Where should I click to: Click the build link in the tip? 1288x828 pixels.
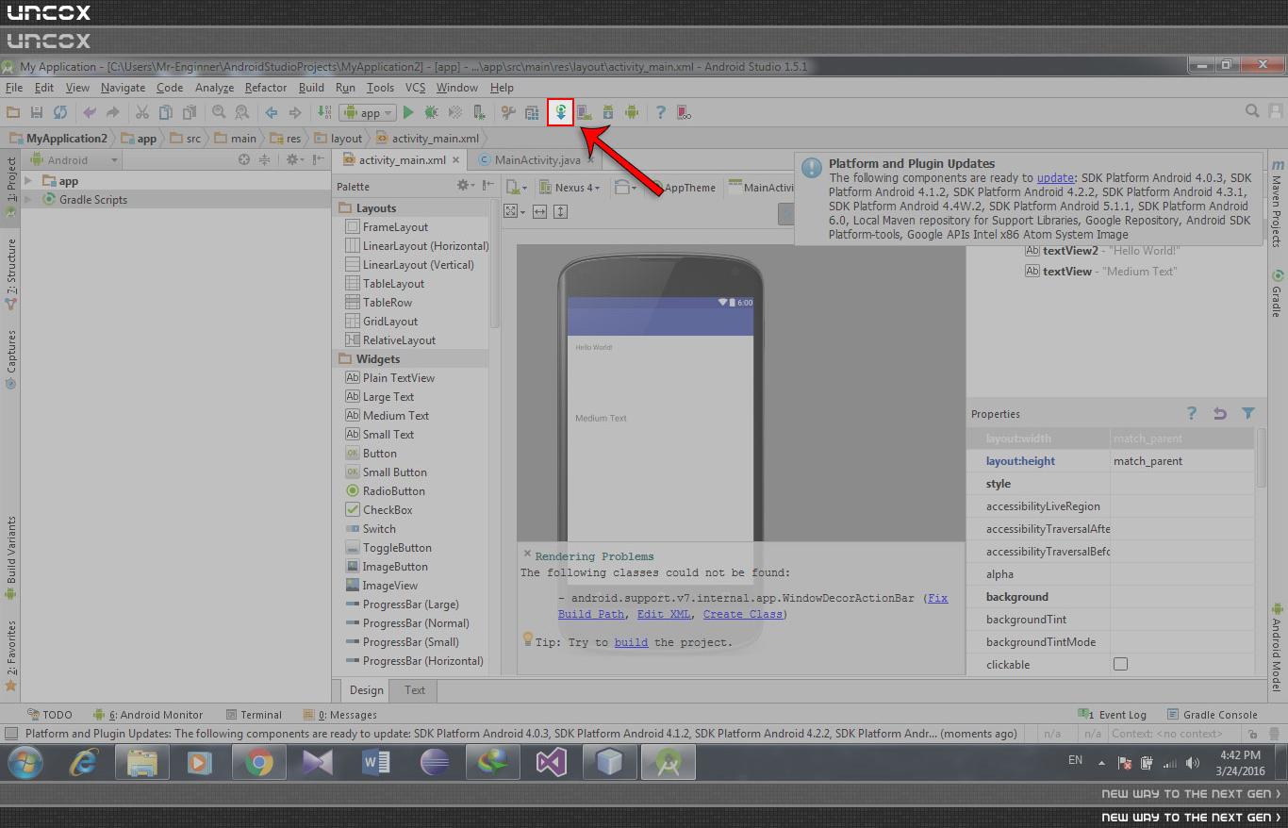(x=631, y=642)
